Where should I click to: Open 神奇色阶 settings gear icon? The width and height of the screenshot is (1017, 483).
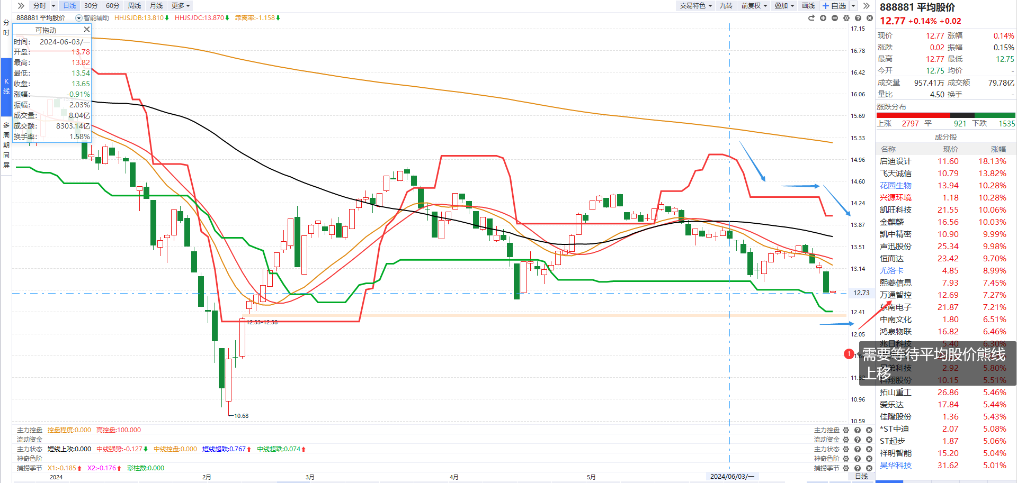point(846,459)
